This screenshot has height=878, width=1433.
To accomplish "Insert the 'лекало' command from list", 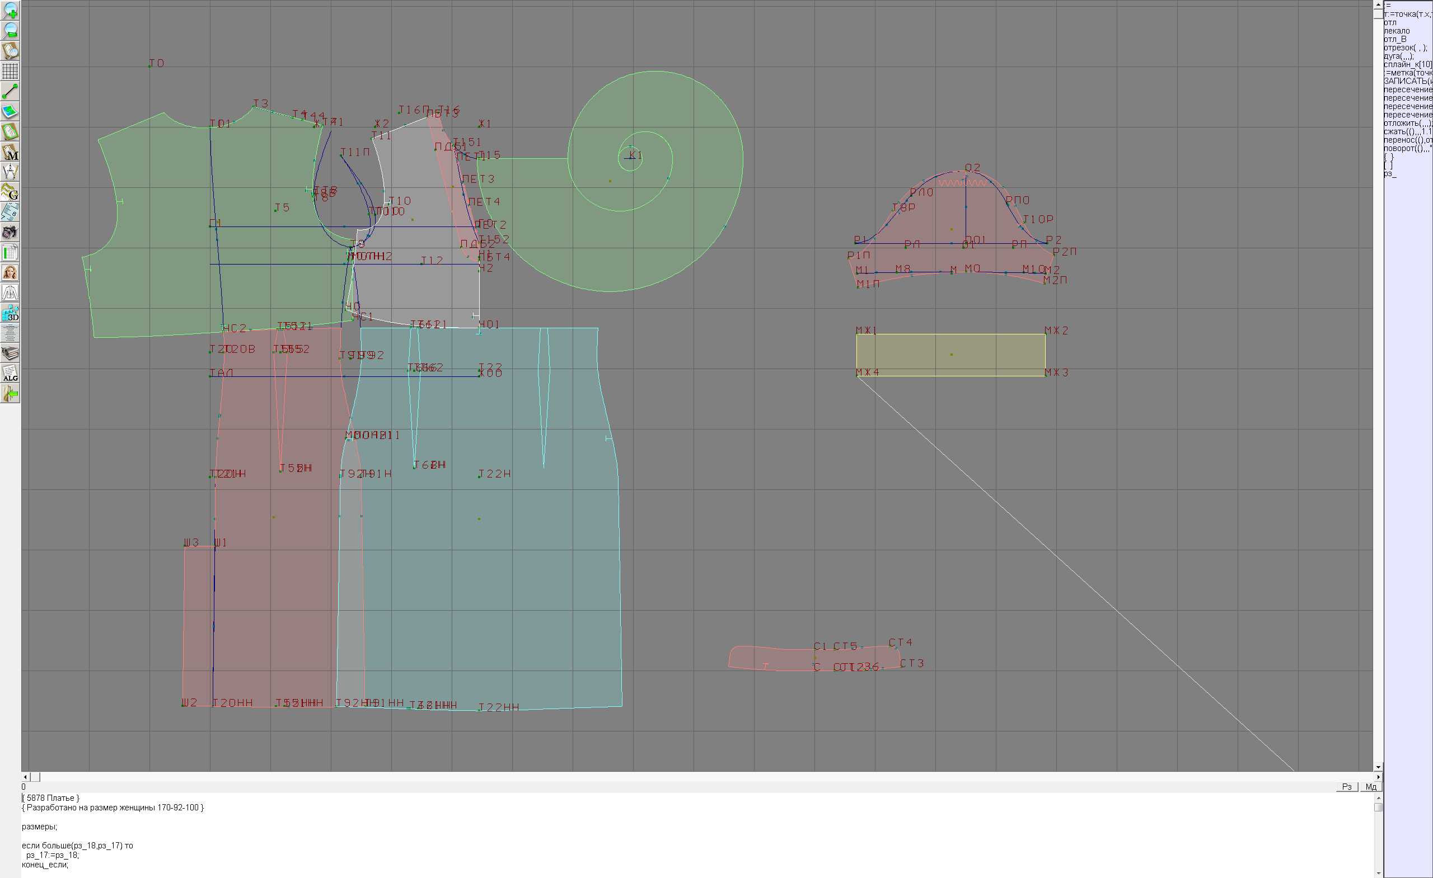I will [x=1397, y=31].
